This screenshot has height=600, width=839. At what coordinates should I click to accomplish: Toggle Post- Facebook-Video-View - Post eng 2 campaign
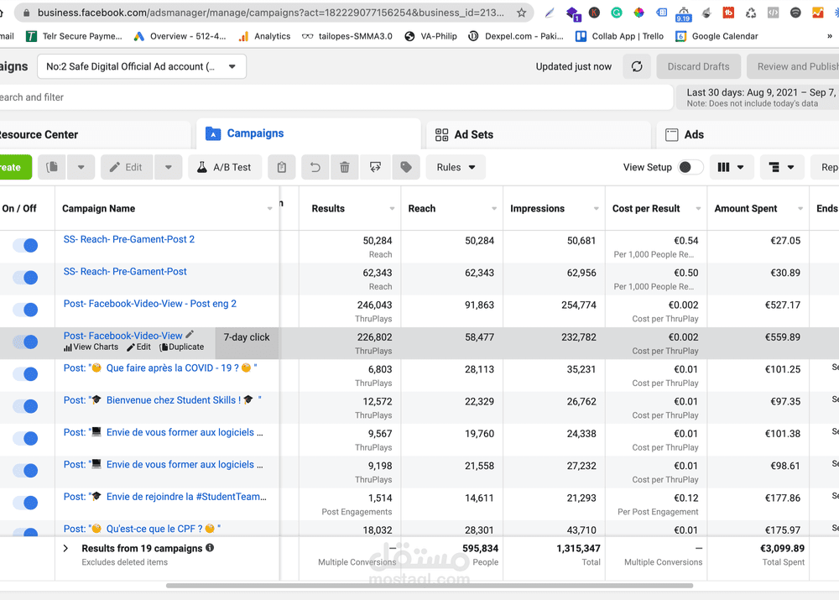tap(26, 310)
